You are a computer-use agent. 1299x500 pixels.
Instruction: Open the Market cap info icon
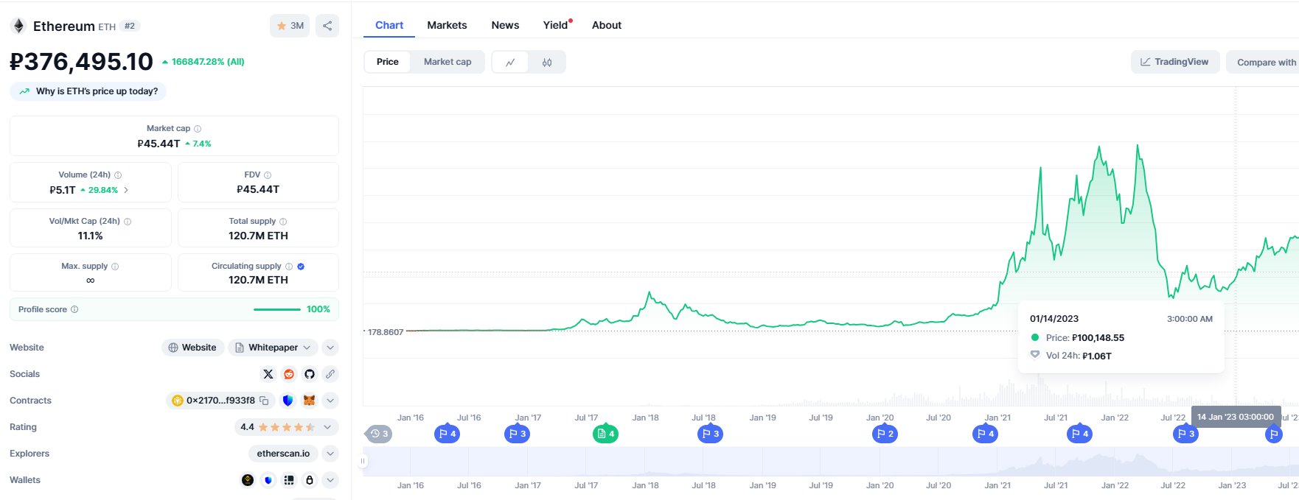pyautogui.click(x=198, y=129)
